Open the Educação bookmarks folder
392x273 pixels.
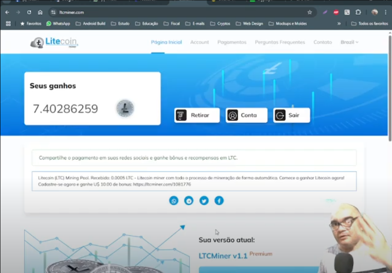click(147, 23)
